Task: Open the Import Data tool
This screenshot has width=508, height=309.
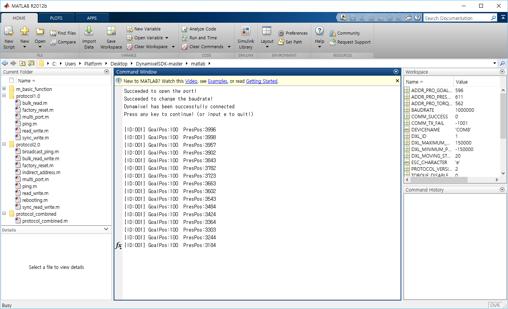Action: 89,37
